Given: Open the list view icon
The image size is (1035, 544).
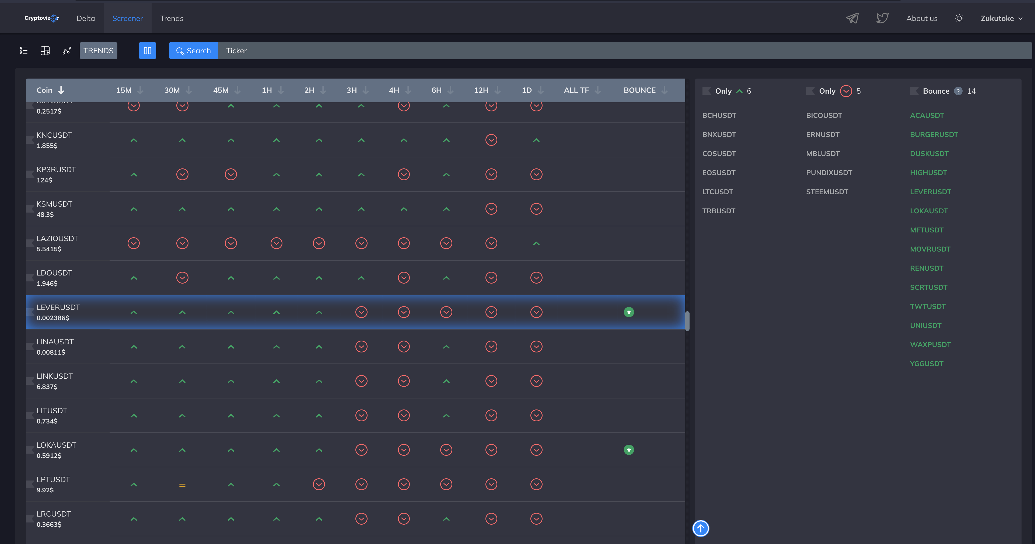Looking at the screenshot, I should tap(24, 51).
